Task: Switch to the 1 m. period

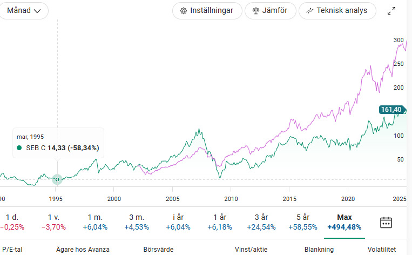Action: [x=95, y=222]
